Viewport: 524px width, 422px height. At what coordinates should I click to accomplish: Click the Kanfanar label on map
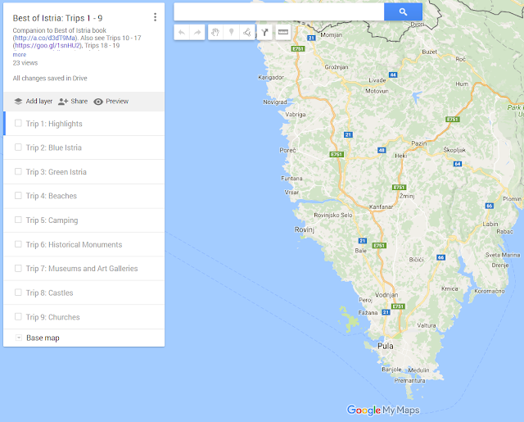tap(381, 207)
